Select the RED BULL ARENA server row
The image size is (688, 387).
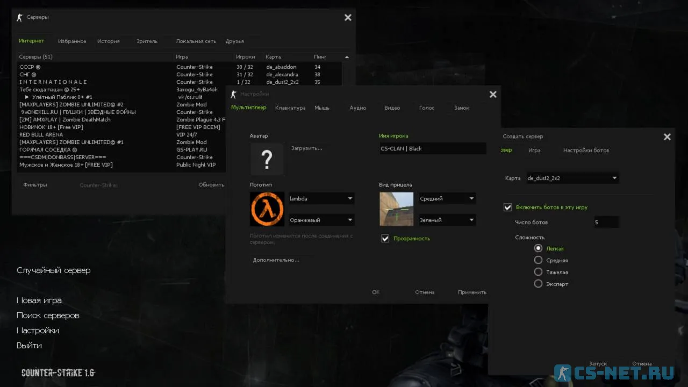[x=122, y=135]
